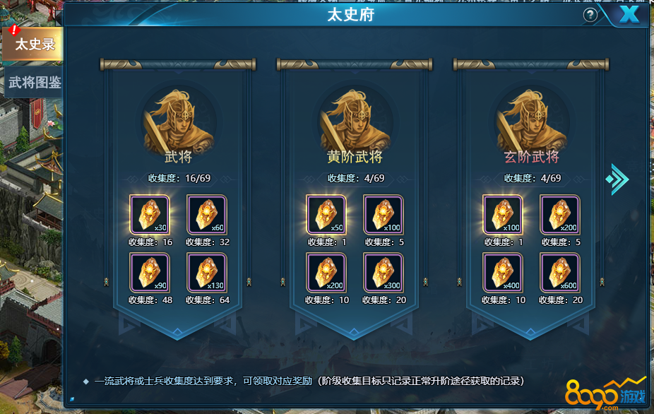Screen dimensions: 654x414
Task: Claim the x100 reward under 玄阶武将
Action: pos(503,215)
